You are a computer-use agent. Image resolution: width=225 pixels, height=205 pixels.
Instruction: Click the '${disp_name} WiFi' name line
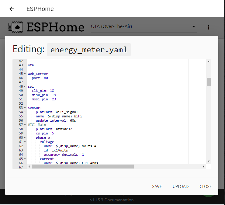[x=59, y=116]
